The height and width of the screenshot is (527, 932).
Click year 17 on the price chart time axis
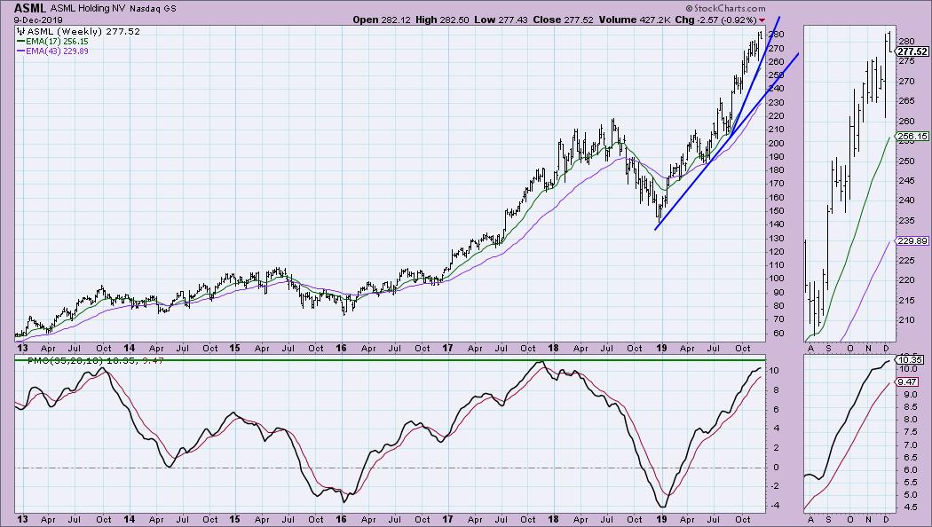coord(447,348)
